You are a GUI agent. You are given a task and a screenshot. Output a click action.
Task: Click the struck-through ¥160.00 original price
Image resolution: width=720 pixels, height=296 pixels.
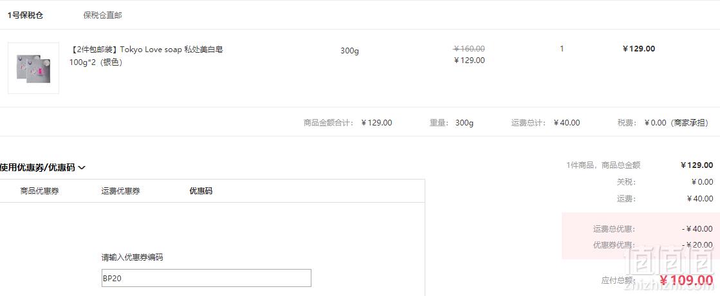pos(469,49)
